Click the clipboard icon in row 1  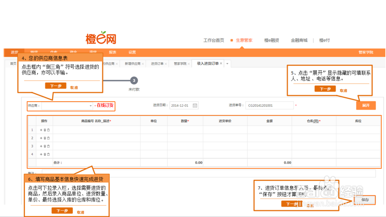[x=49, y=130]
